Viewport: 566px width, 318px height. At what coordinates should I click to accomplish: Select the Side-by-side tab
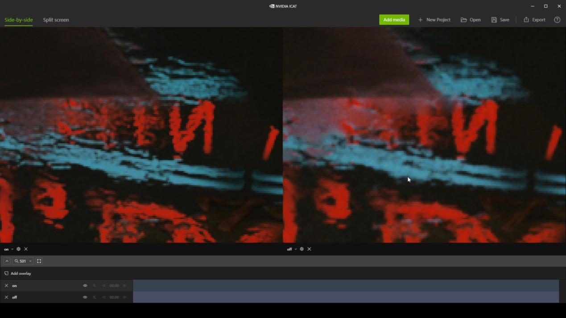[18, 20]
